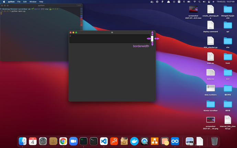Viewport: 237px width, 148px height.
Task: Select the screenshot .mov file on desktop
Action: 193,12
